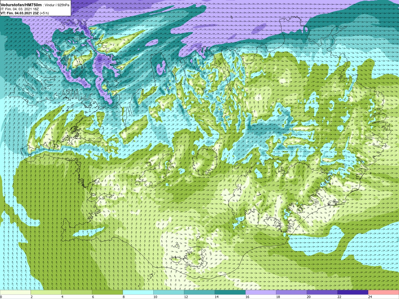Screen dimensions: 399x299
Task: Click the palest yellow 0–2 legend swatch
Action: click(x=15, y=292)
